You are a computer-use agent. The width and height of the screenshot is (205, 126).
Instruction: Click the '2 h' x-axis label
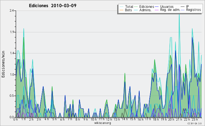[31, 119]
